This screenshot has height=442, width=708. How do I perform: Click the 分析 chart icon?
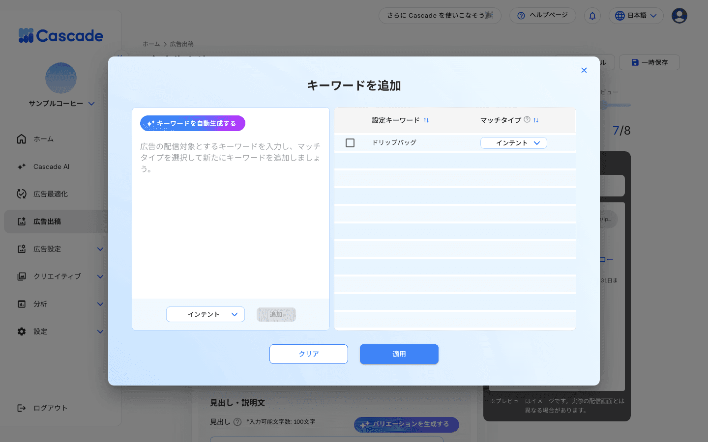pos(22,304)
